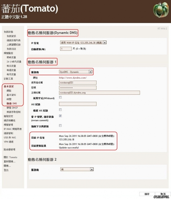The image size is (171, 199).
Task: Open 系統資訊 in the sidebar
Action: pyautogui.click(x=11, y=36)
